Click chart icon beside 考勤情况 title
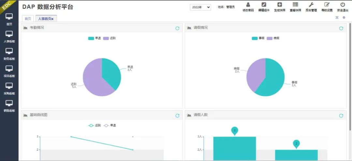Viewport: 352px width, 161px height. (x=25, y=28)
